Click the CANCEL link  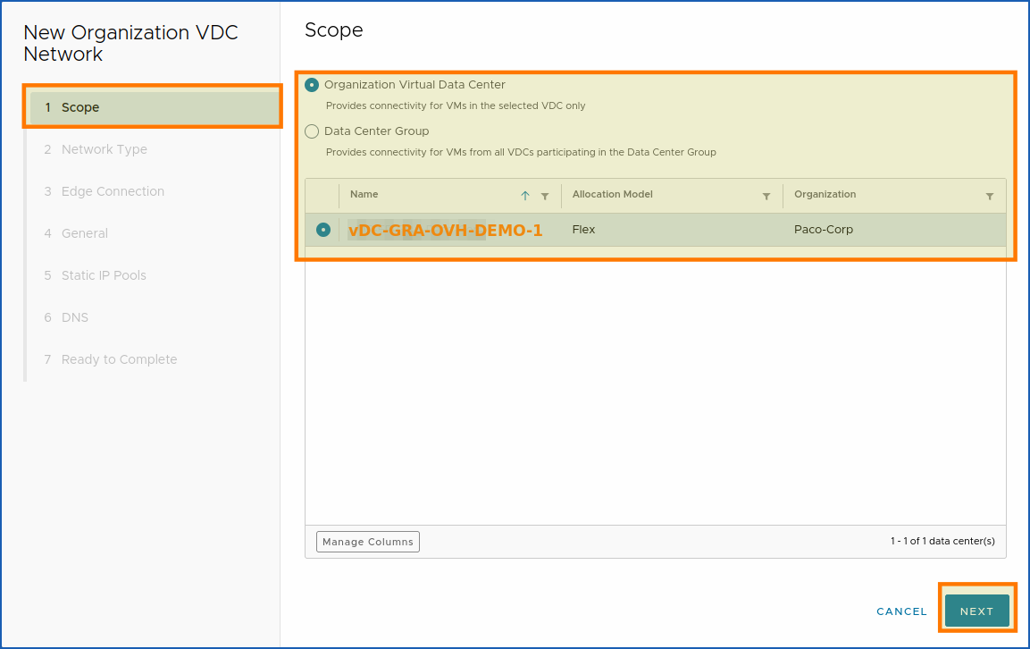tap(900, 611)
